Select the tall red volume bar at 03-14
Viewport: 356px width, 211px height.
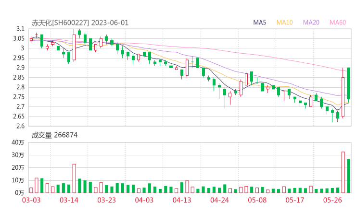(x=74, y=178)
